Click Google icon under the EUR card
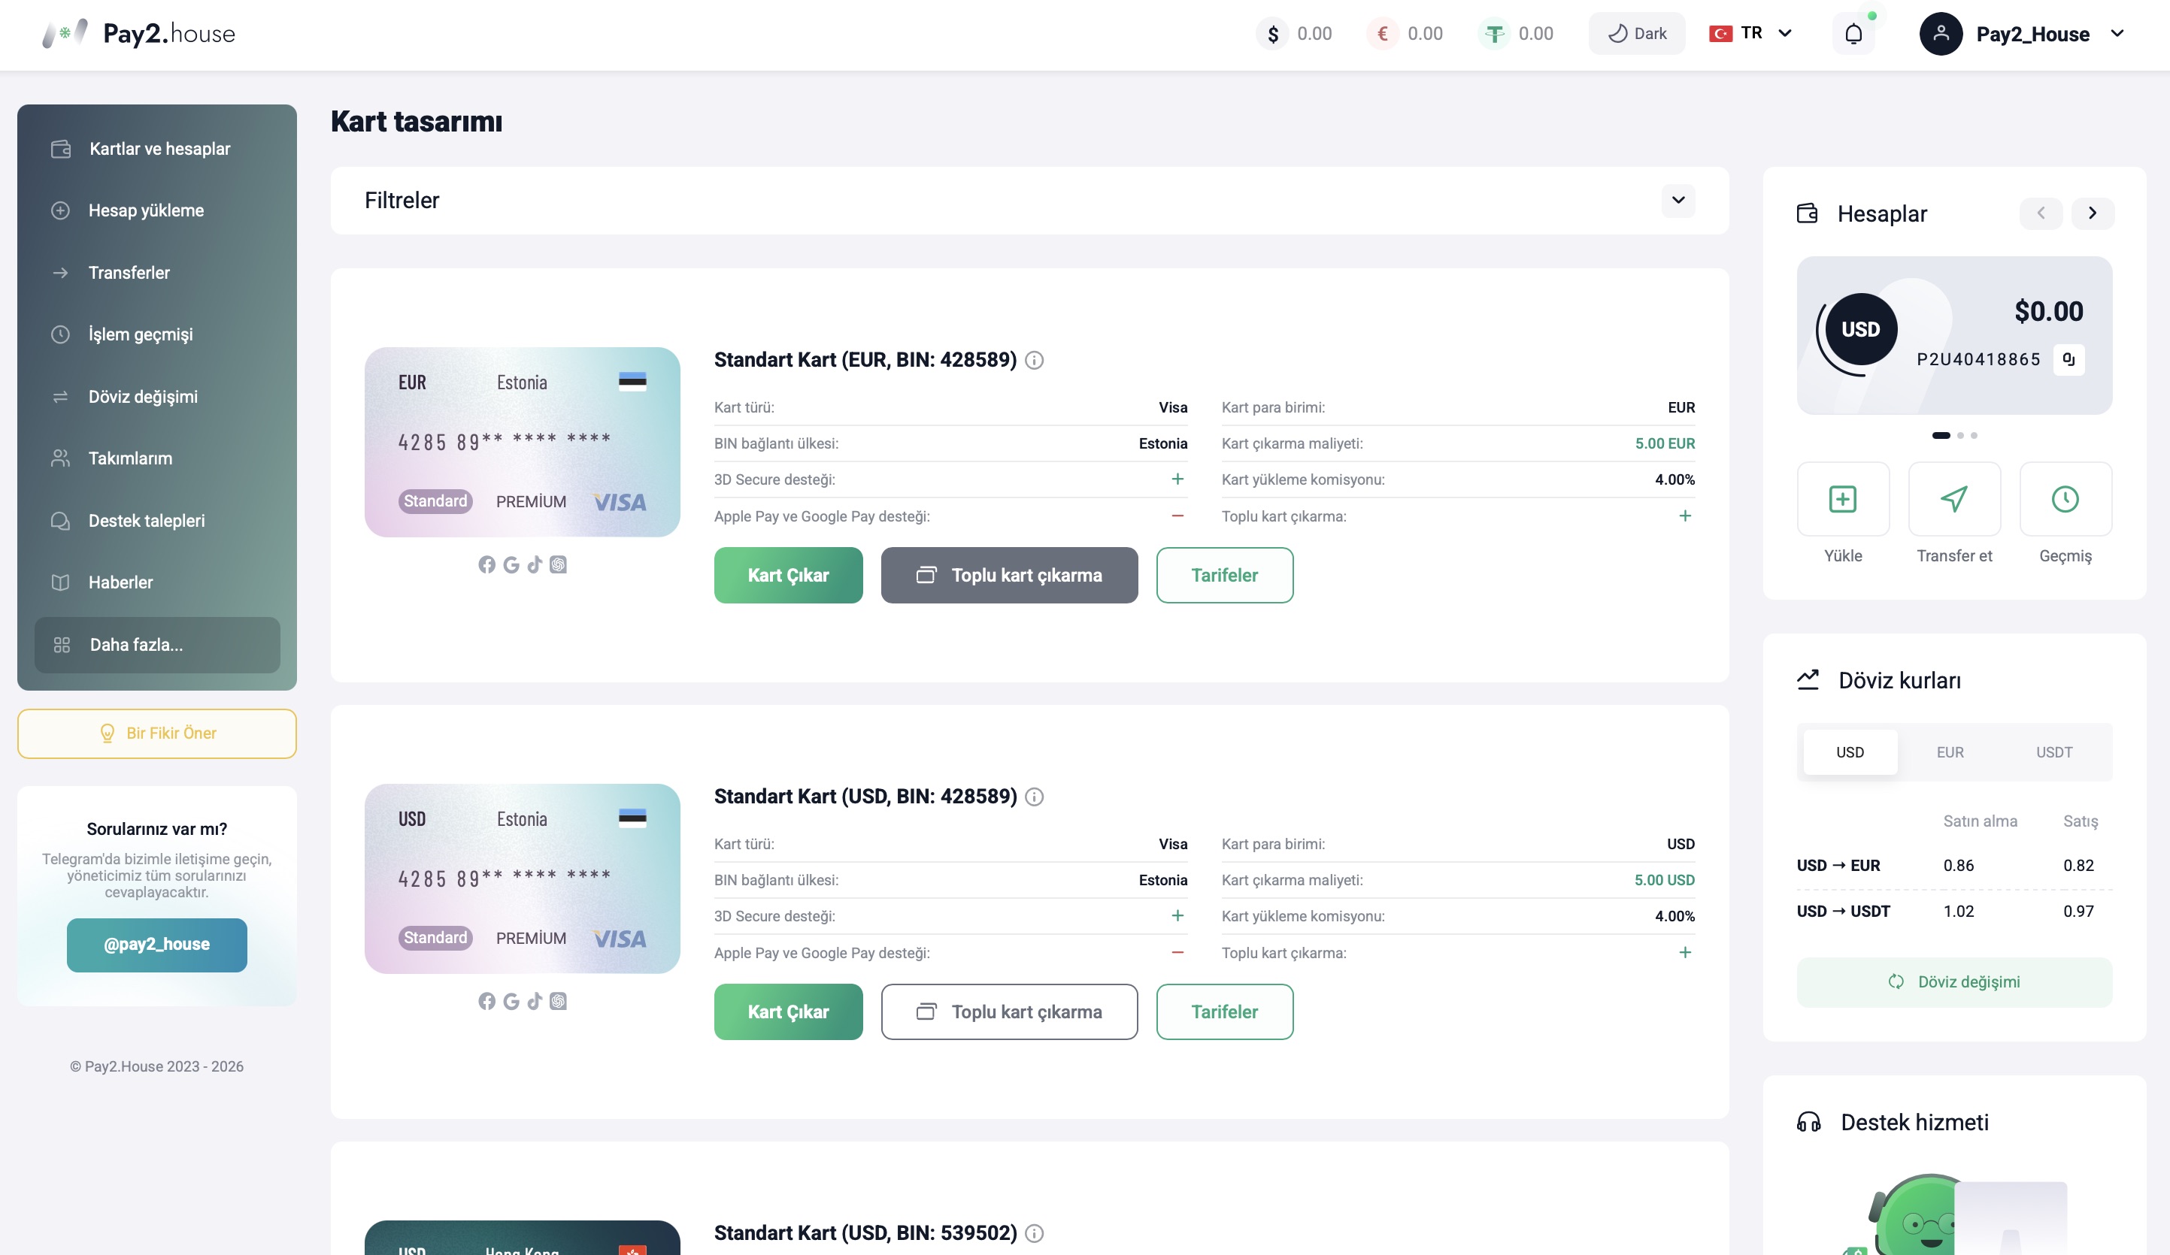This screenshot has height=1255, width=2170. coord(511,564)
